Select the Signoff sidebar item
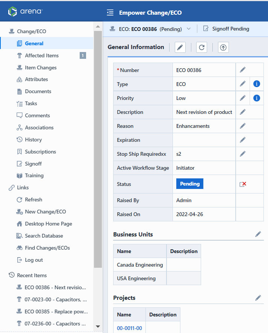The height and width of the screenshot is (333, 268). pyautogui.click(x=33, y=164)
